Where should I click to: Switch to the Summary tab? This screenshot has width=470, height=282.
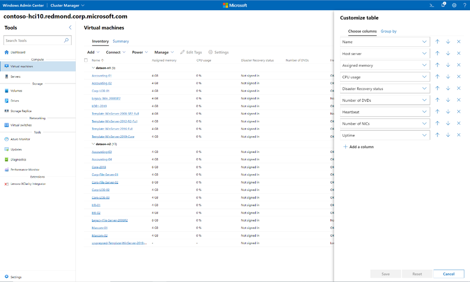point(121,41)
